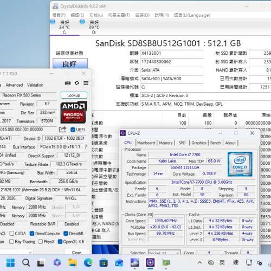Open the 磁碟(D) menu

(x=143, y=15)
